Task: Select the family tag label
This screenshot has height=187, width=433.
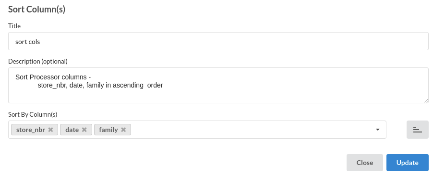Action: click(108, 130)
